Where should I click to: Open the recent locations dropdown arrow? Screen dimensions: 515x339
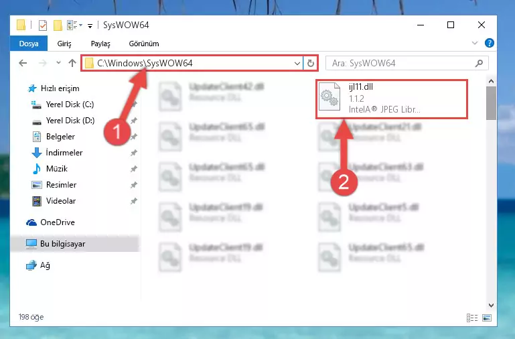(58, 62)
